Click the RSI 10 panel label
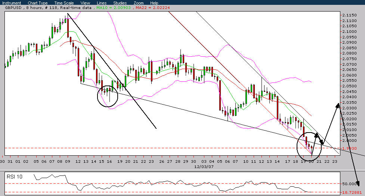This screenshot has width=365, height=196. tap(15, 177)
